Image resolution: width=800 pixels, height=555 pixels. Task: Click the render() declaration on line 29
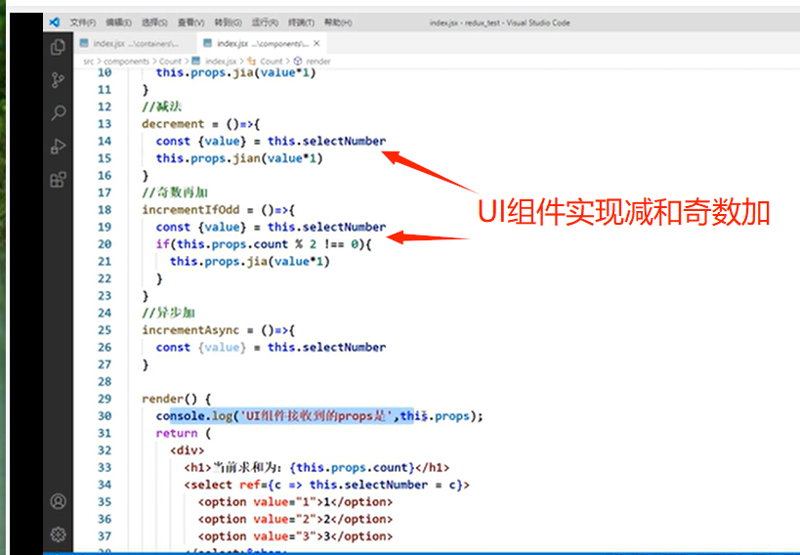(x=177, y=399)
